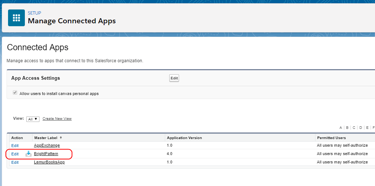
Task: Click the Action column header
Action: [17, 138]
